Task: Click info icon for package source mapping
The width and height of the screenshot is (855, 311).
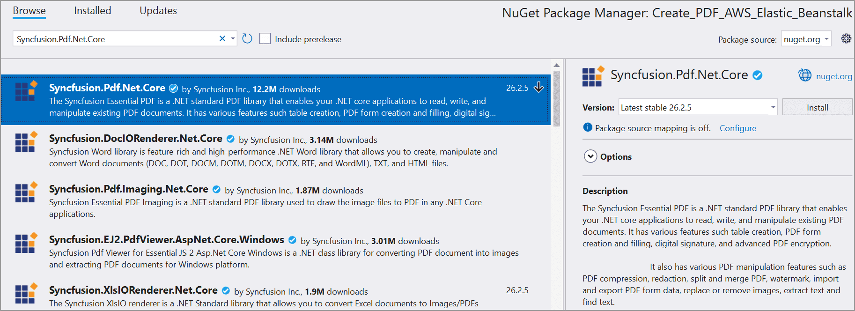Action: [x=588, y=127]
